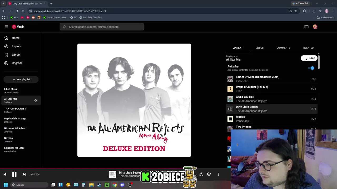The height and width of the screenshot is (189, 337).
Task: Open the Psychedelic Grunge playlist
Action: [x=21, y=120]
